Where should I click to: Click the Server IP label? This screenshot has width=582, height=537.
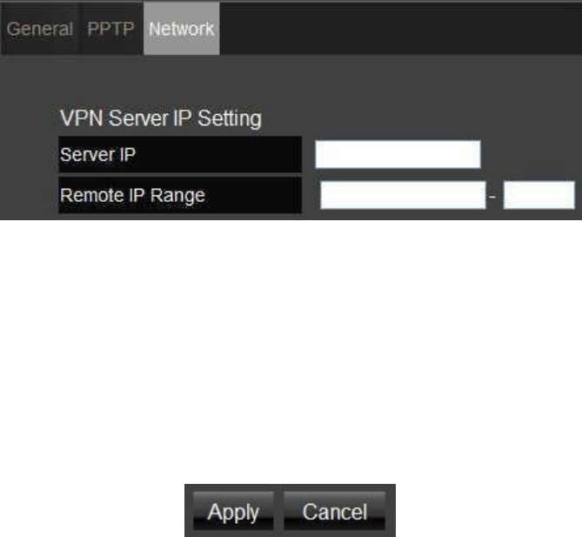click(97, 155)
